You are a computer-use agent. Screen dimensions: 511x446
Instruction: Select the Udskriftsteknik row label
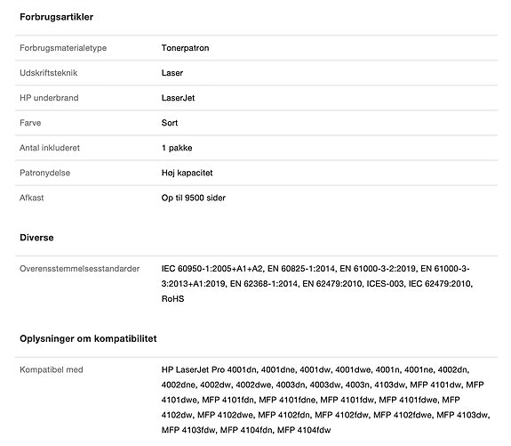[49, 73]
